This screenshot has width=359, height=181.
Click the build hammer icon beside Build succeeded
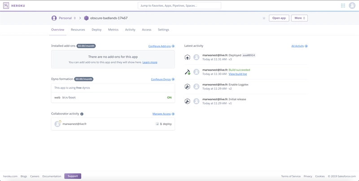pos(187,72)
